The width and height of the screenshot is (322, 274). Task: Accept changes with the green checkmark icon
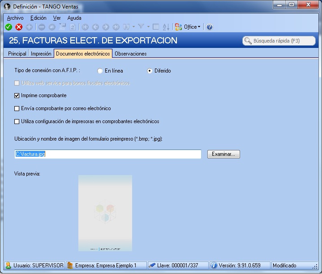(9, 27)
